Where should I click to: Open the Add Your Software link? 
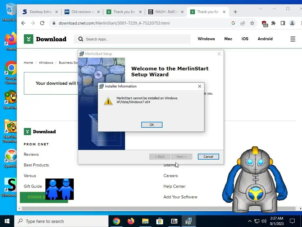(180, 197)
